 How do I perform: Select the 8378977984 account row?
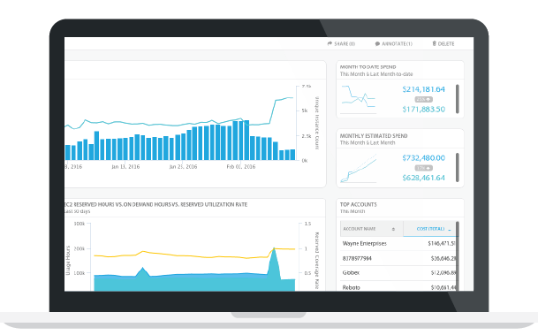pos(398,258)
